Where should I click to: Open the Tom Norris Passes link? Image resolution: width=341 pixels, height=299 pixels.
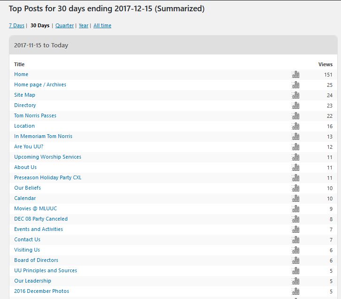tap(35, 115)
